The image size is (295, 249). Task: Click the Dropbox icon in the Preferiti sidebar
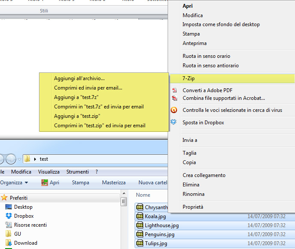[x=9, y=216]
